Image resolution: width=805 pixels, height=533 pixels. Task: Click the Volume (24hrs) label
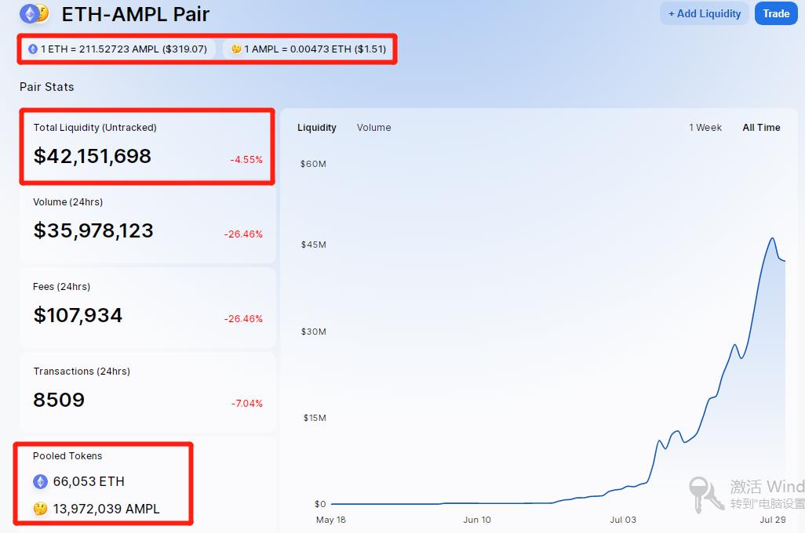67,202
